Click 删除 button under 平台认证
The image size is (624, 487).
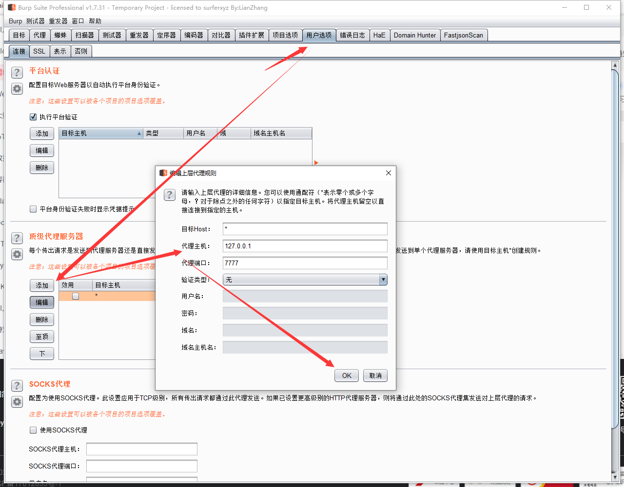[42, 168]
